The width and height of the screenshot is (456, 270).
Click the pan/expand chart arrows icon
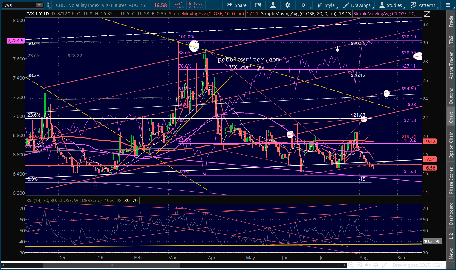tap(368, 265)
